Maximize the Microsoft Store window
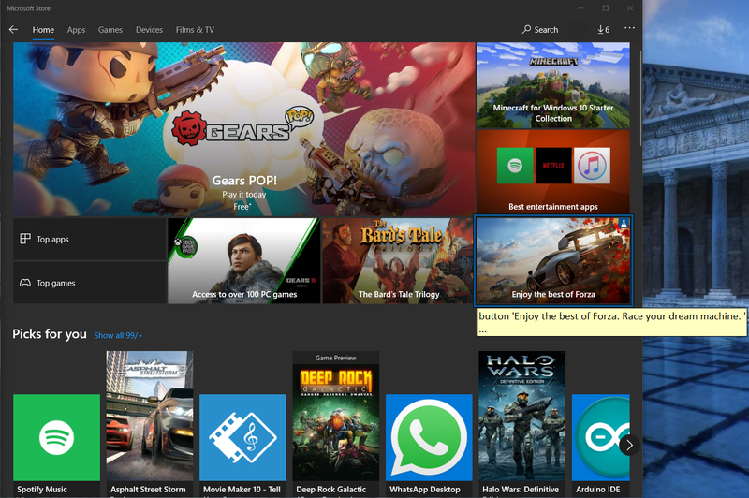749x498 pixels. pos(606,8)
